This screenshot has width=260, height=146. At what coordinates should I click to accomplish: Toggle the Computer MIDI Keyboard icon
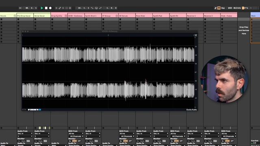pos(219,8)
